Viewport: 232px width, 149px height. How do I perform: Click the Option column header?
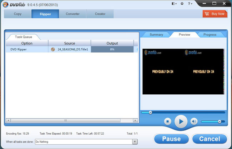[x=27, y=43]
